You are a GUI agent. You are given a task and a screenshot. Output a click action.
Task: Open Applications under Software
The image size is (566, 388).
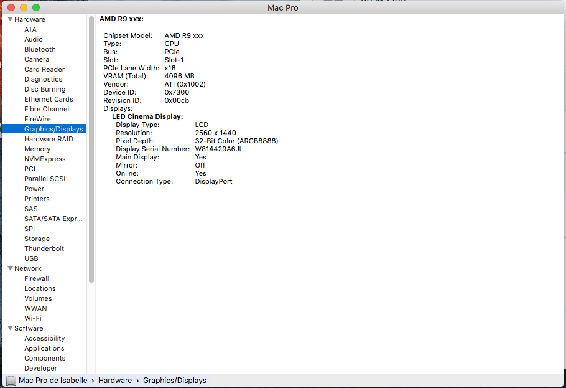pyautogui.click(x=44, y=348)
